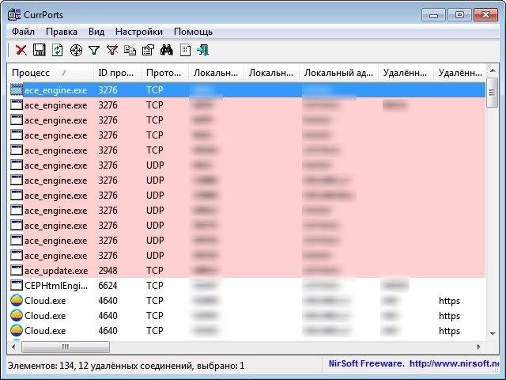Viewport: 506px width, 380px height.
Task: Click the horizontal scrollbar thumb
Action: pos(66,347)
